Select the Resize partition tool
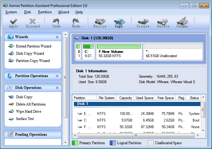Screen dimensions: 212x149 click(100, 23)
